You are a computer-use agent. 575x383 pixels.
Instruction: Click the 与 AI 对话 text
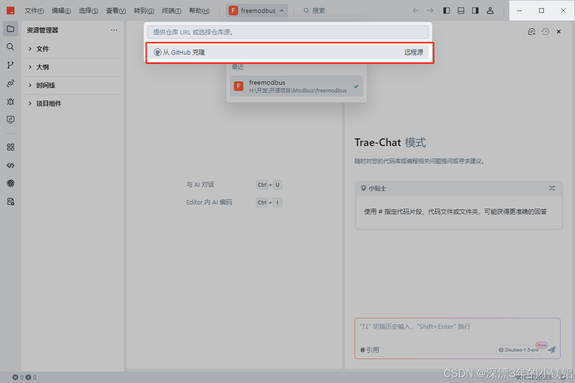tap(200, 184)
